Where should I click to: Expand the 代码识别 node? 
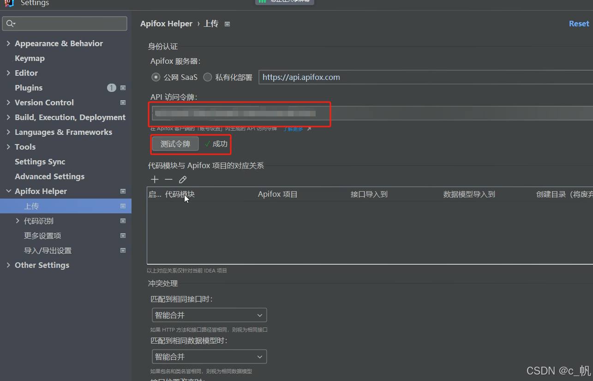[18, 221]
